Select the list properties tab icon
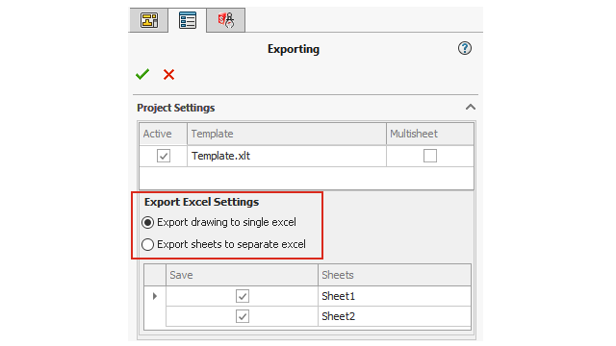 [x=188, y=20]
